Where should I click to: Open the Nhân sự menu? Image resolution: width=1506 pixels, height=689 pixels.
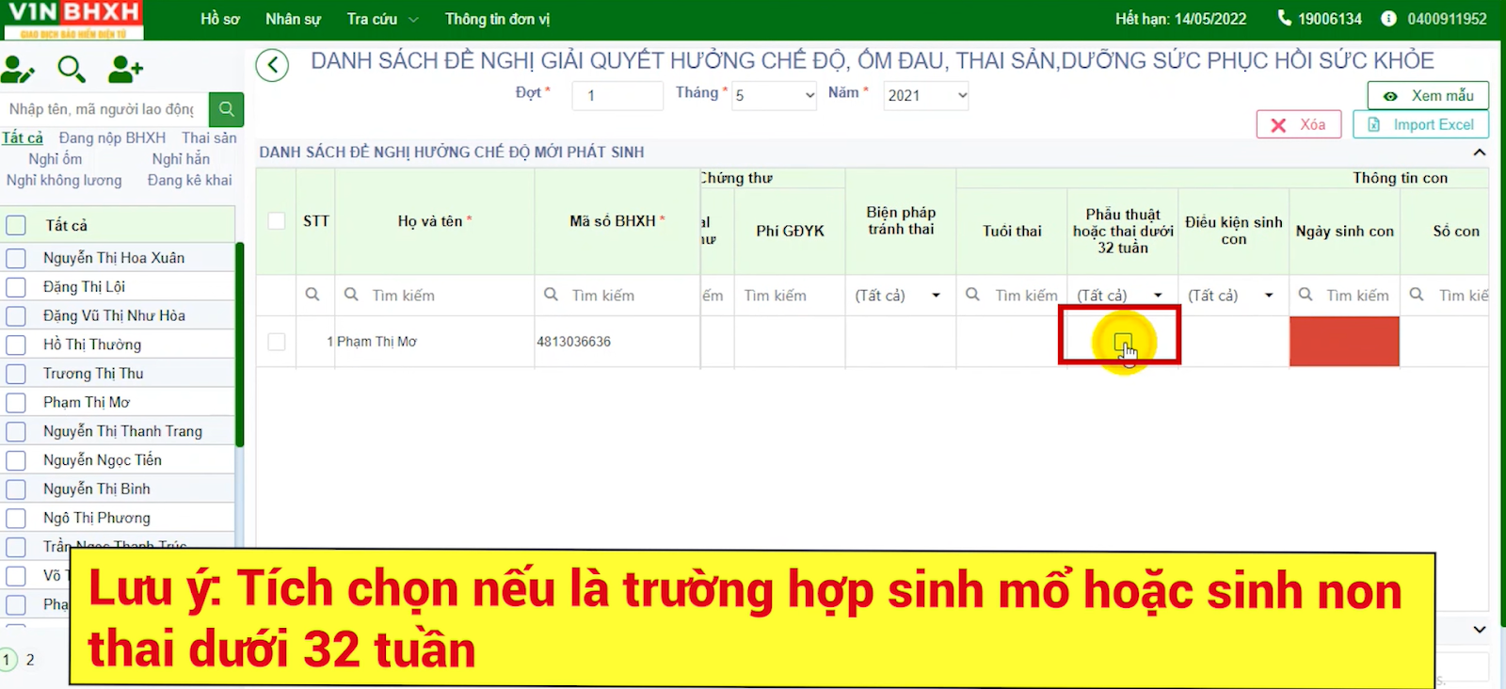(293, 19)
